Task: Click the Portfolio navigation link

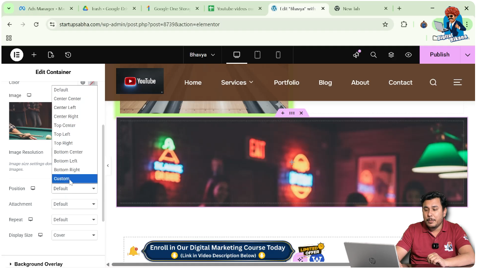Action: point(286,83)
